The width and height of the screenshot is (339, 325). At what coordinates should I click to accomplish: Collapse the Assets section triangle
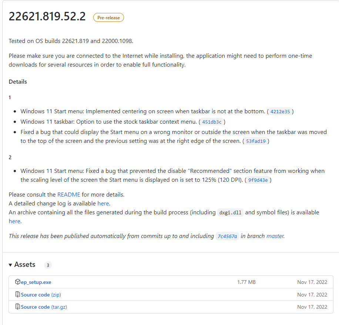click(10, 265)
